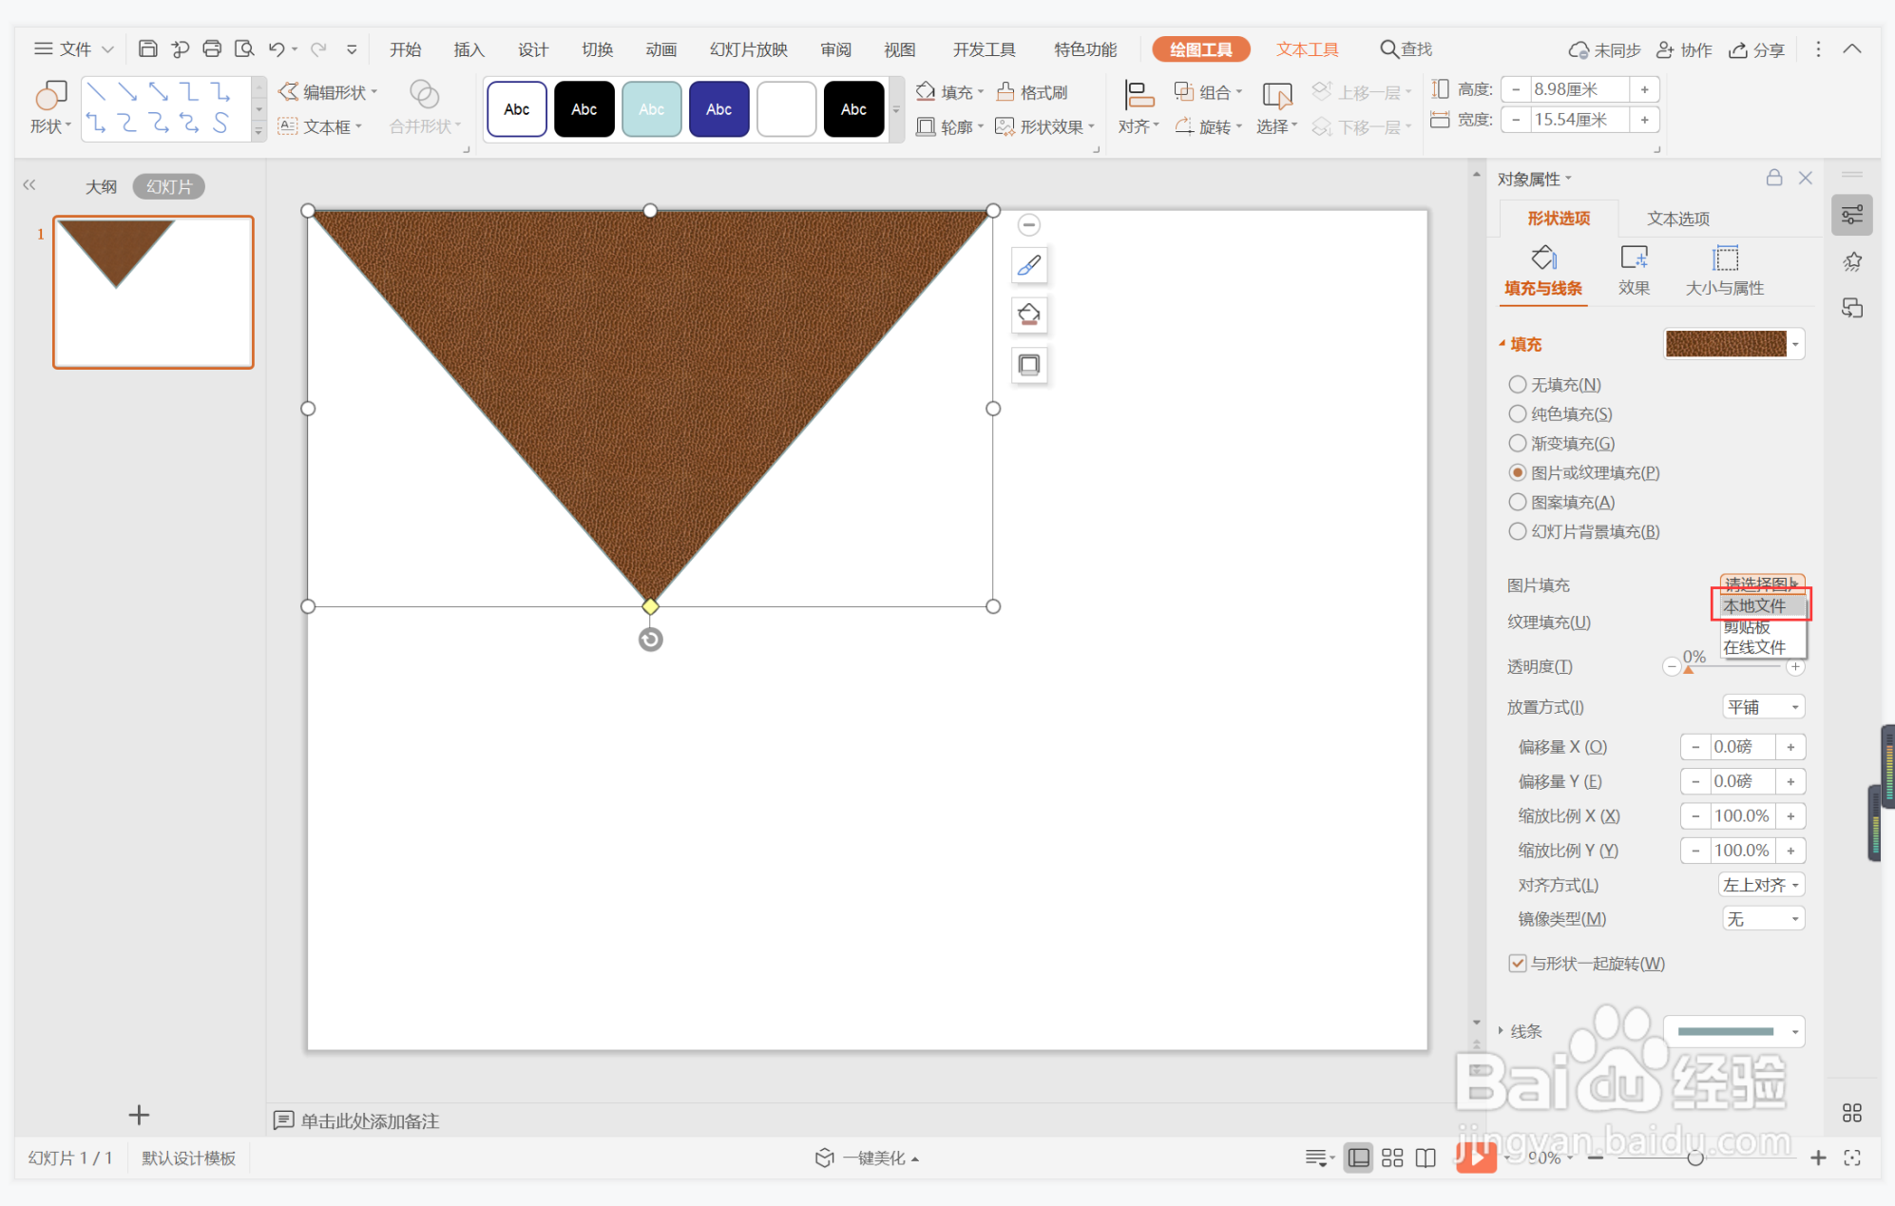Choose Local File (本地文件) from picture menu
This screenshot has height=1206, width=1895.
pyautogui.click(x=1754, y=605)
